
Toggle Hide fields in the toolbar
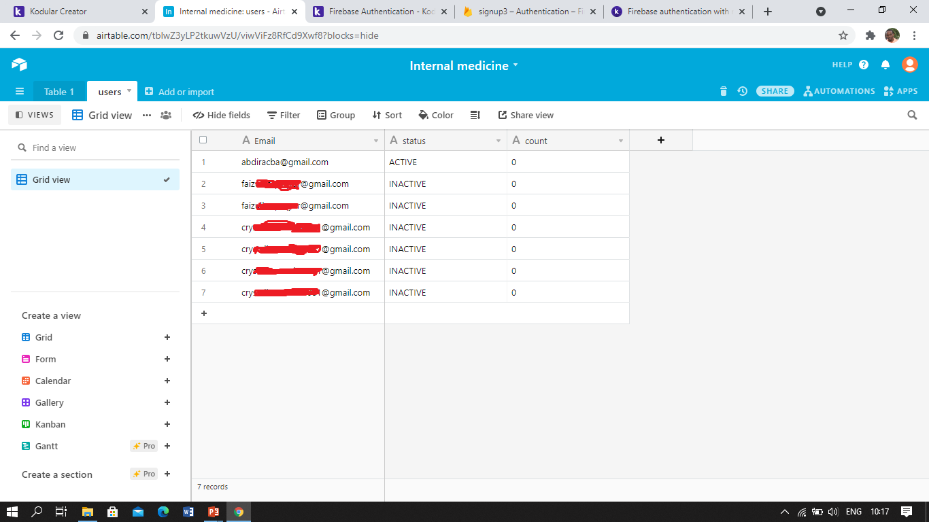point(221,115)
